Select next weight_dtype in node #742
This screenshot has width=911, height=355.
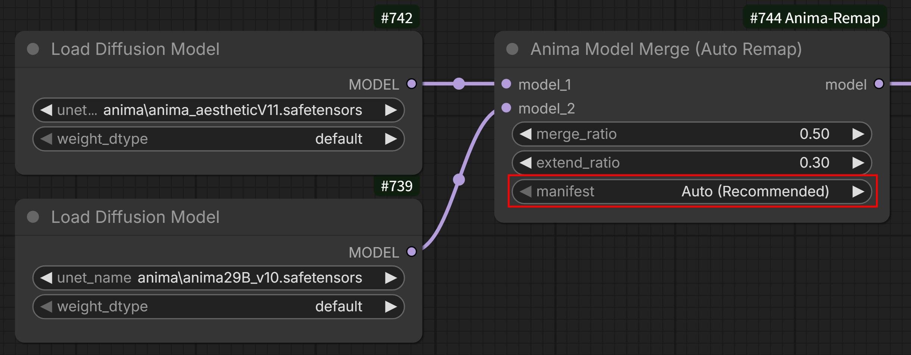click(391, 139)
